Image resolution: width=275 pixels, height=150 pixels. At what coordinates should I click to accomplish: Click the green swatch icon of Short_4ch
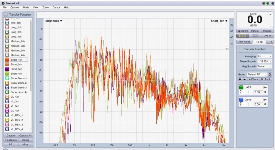coord(7,74)
